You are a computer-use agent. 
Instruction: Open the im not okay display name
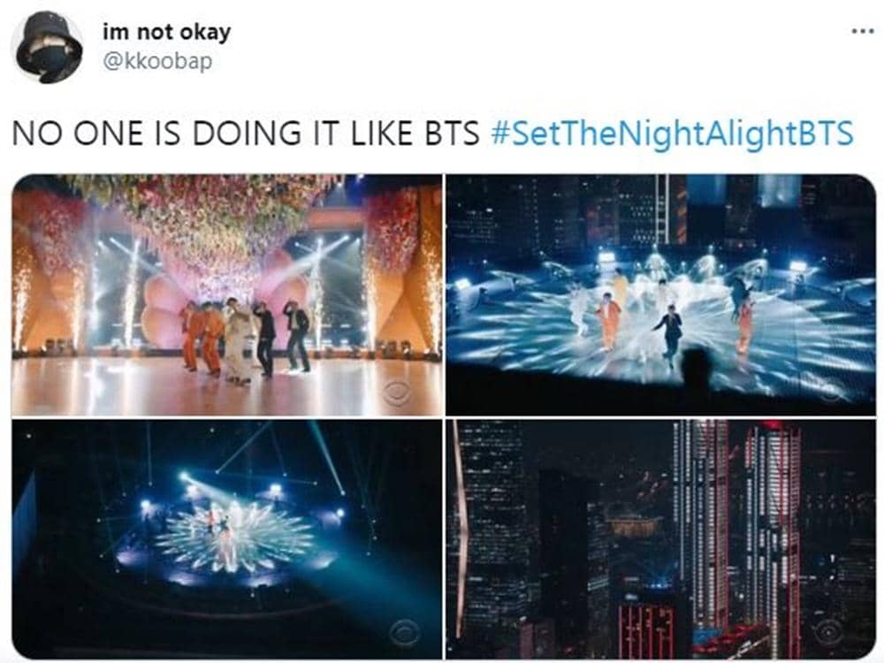pyautogui.click(x=167, y=32)
